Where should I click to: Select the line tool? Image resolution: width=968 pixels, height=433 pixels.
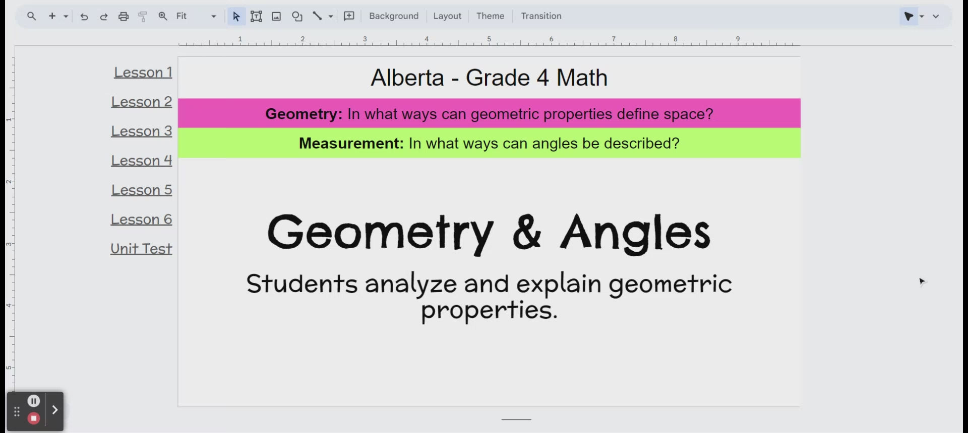coord(317,16)
